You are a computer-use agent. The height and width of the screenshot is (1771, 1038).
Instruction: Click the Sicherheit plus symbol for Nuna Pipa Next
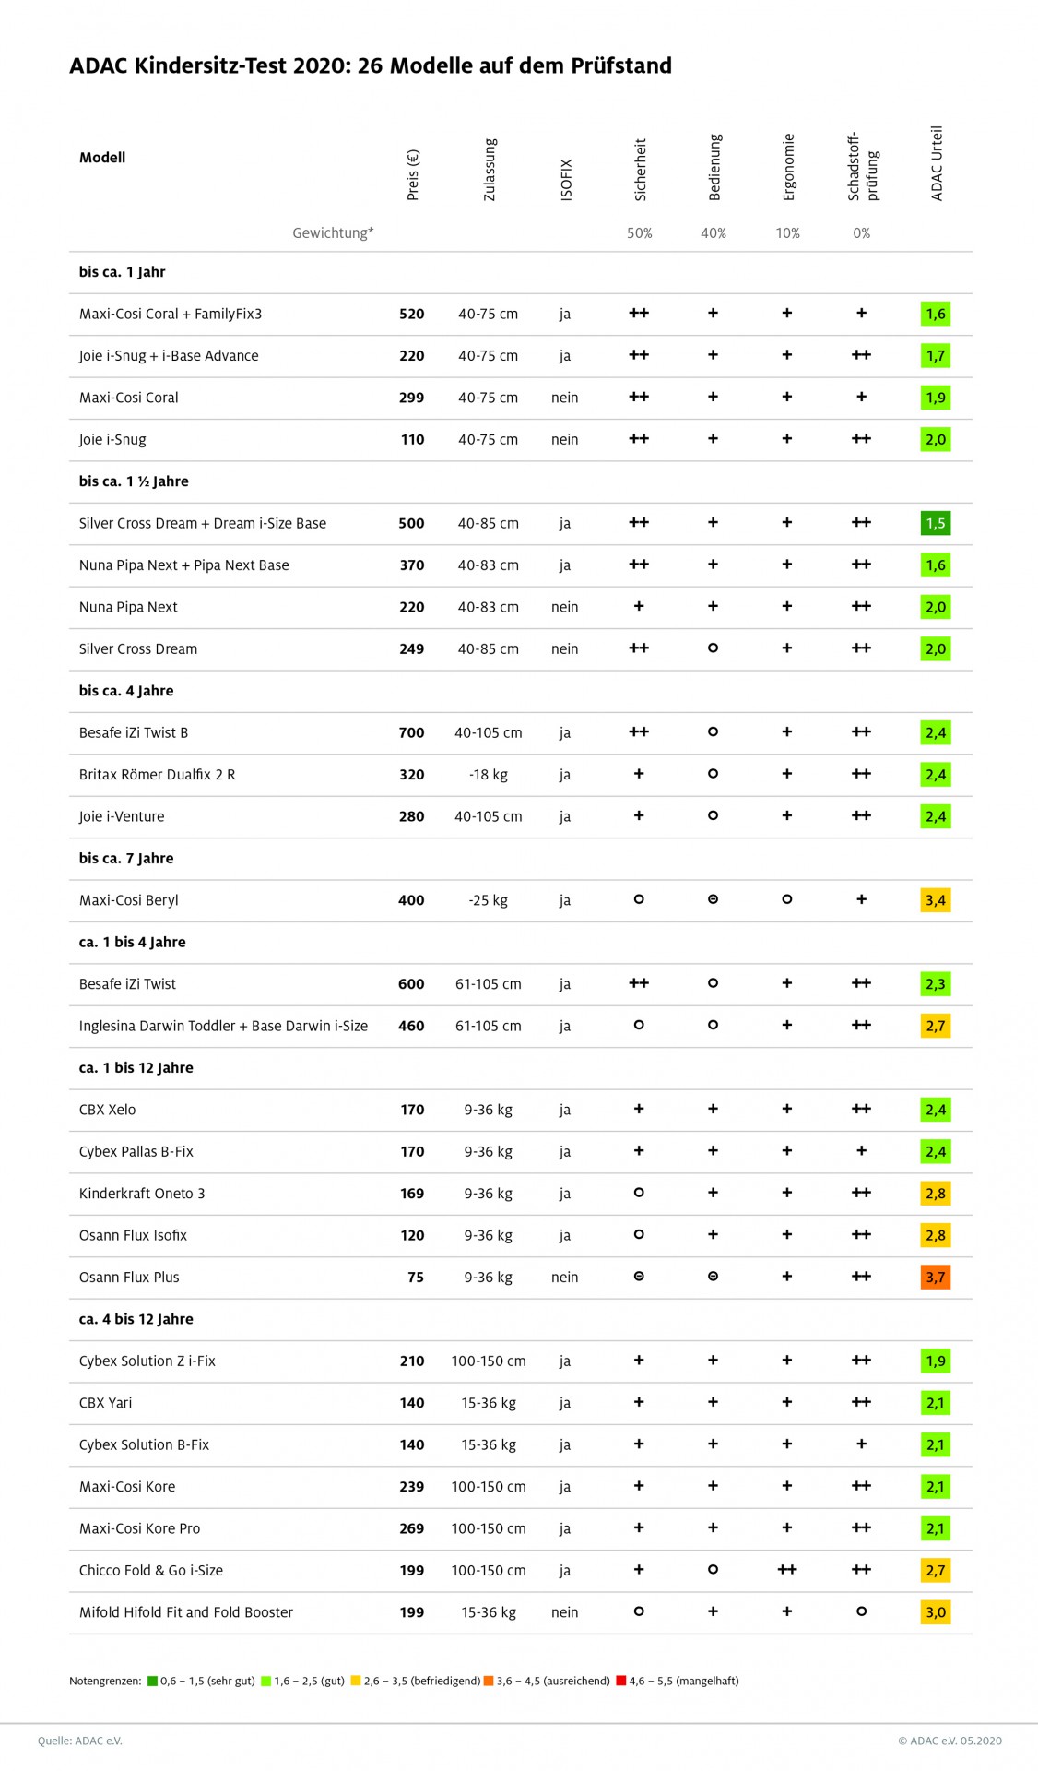tap(639, 606)
